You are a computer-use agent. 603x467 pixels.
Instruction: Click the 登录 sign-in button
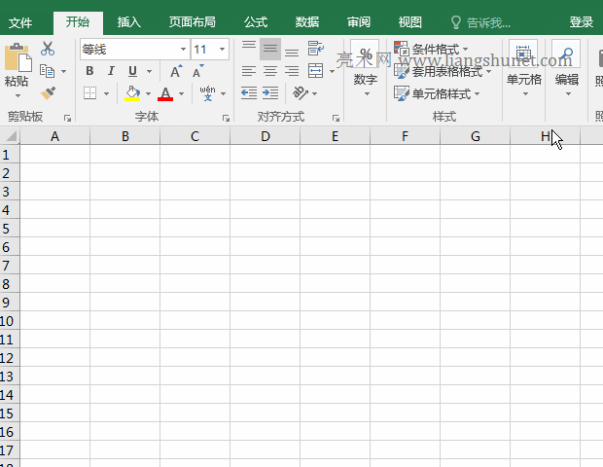tap(581, 22)
